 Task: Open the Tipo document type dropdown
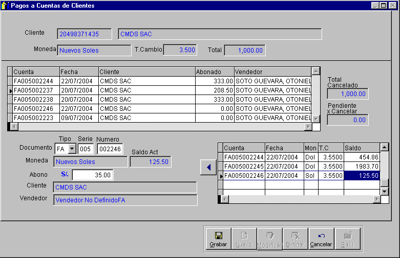[72, 149]
